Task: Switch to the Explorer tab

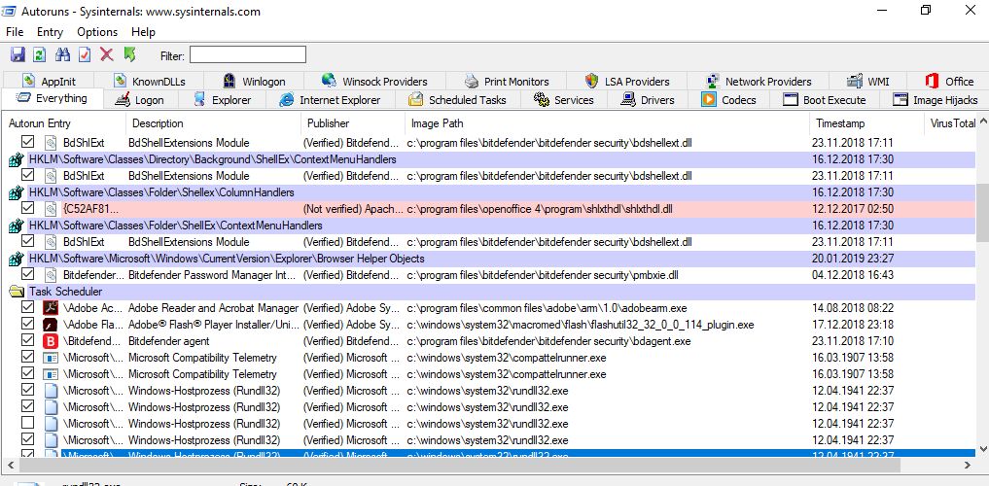Action: [223, 99]
